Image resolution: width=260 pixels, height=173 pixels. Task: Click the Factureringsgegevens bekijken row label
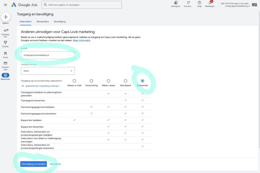pyautogui.click(x=38, y=107)
